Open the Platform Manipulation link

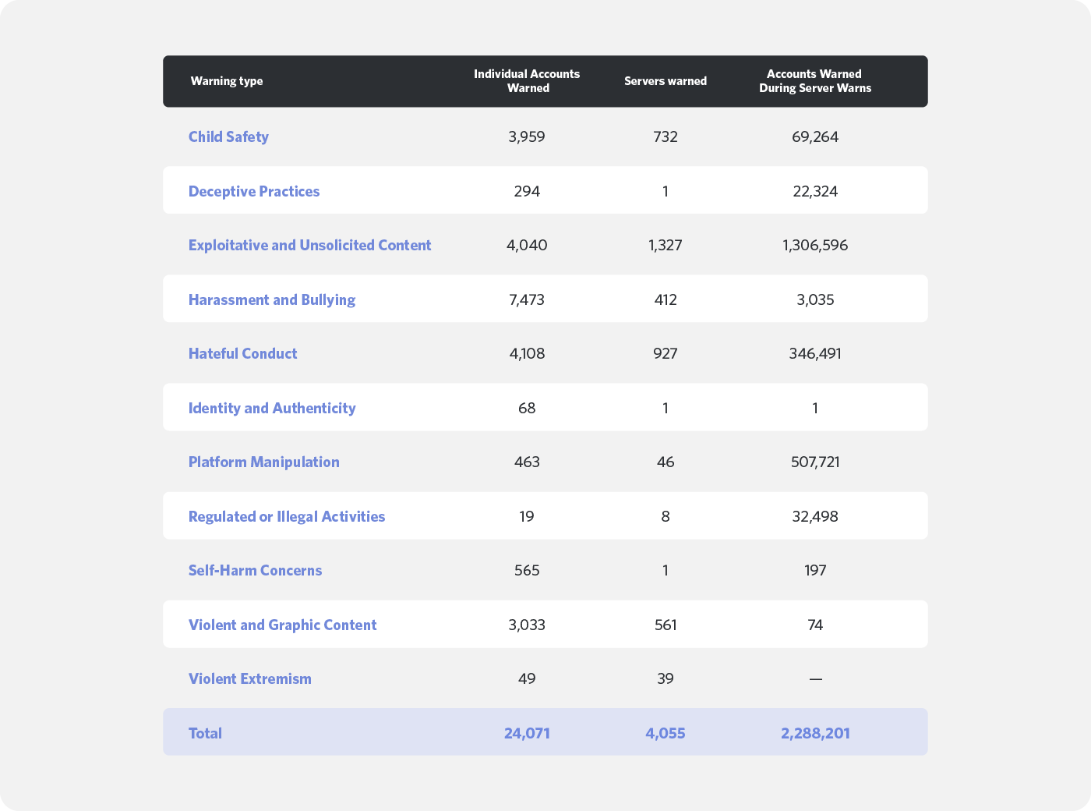click(263, 462)
